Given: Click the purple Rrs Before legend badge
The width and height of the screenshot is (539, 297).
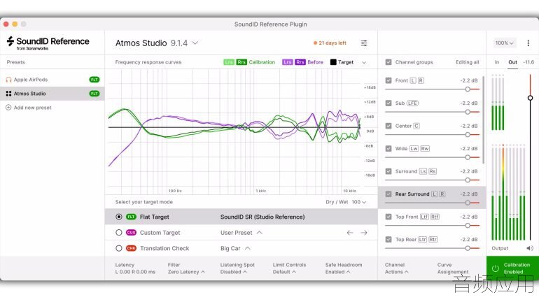Looking at the screenshot, I should (x=300, y=62).
